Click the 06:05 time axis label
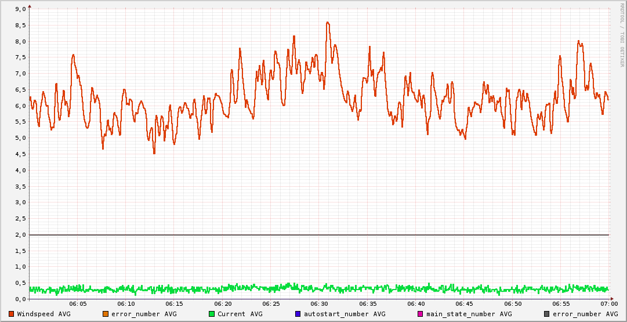The image size is (627, 322). click(78, 304)
